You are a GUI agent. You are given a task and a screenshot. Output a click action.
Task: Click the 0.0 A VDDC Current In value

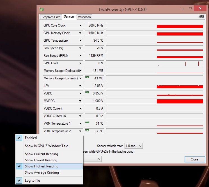click(x=94, y=116)
